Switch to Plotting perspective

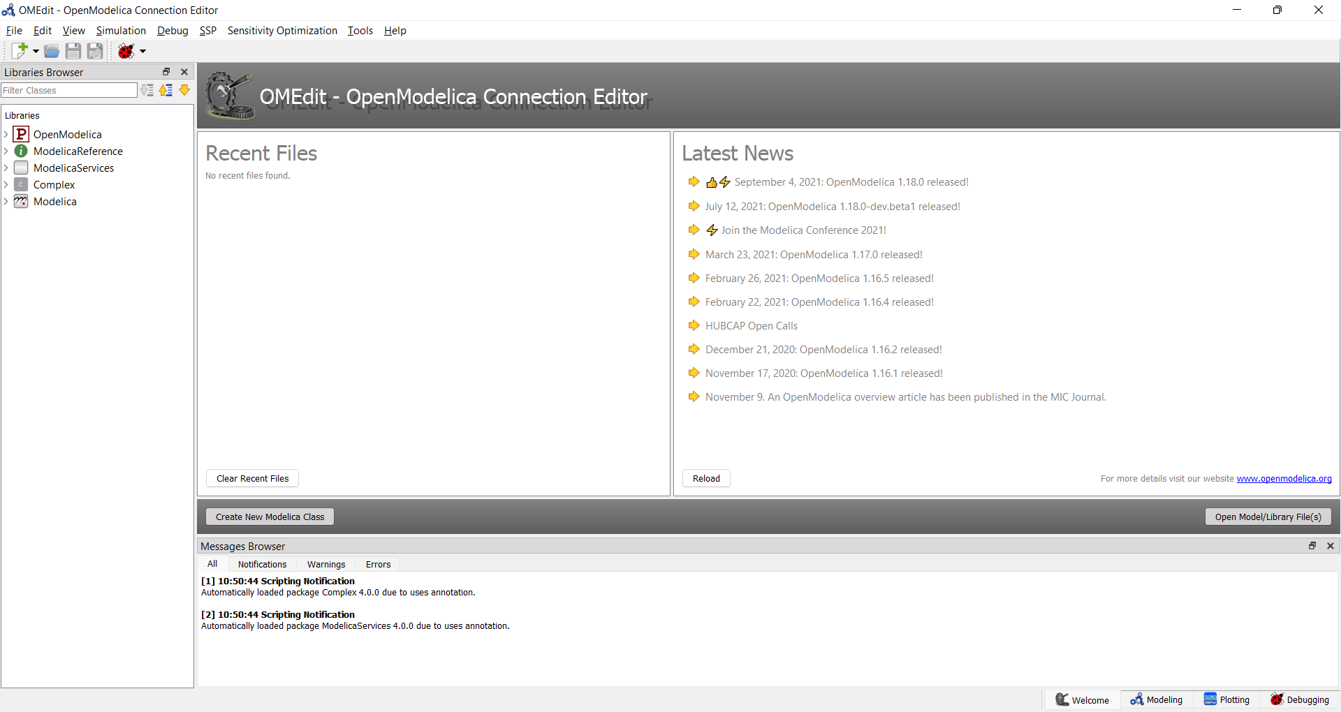pyautogui.click(x=1226, y=699)
